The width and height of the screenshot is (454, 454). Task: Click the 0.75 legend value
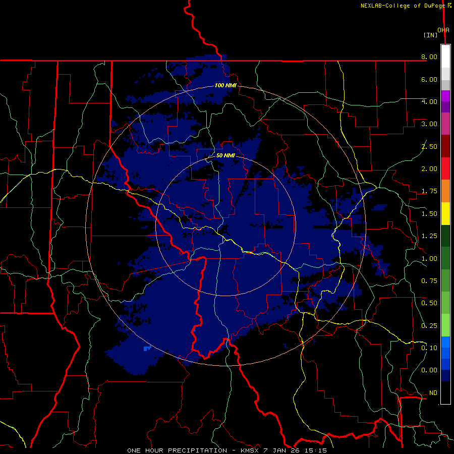(429, 281)
